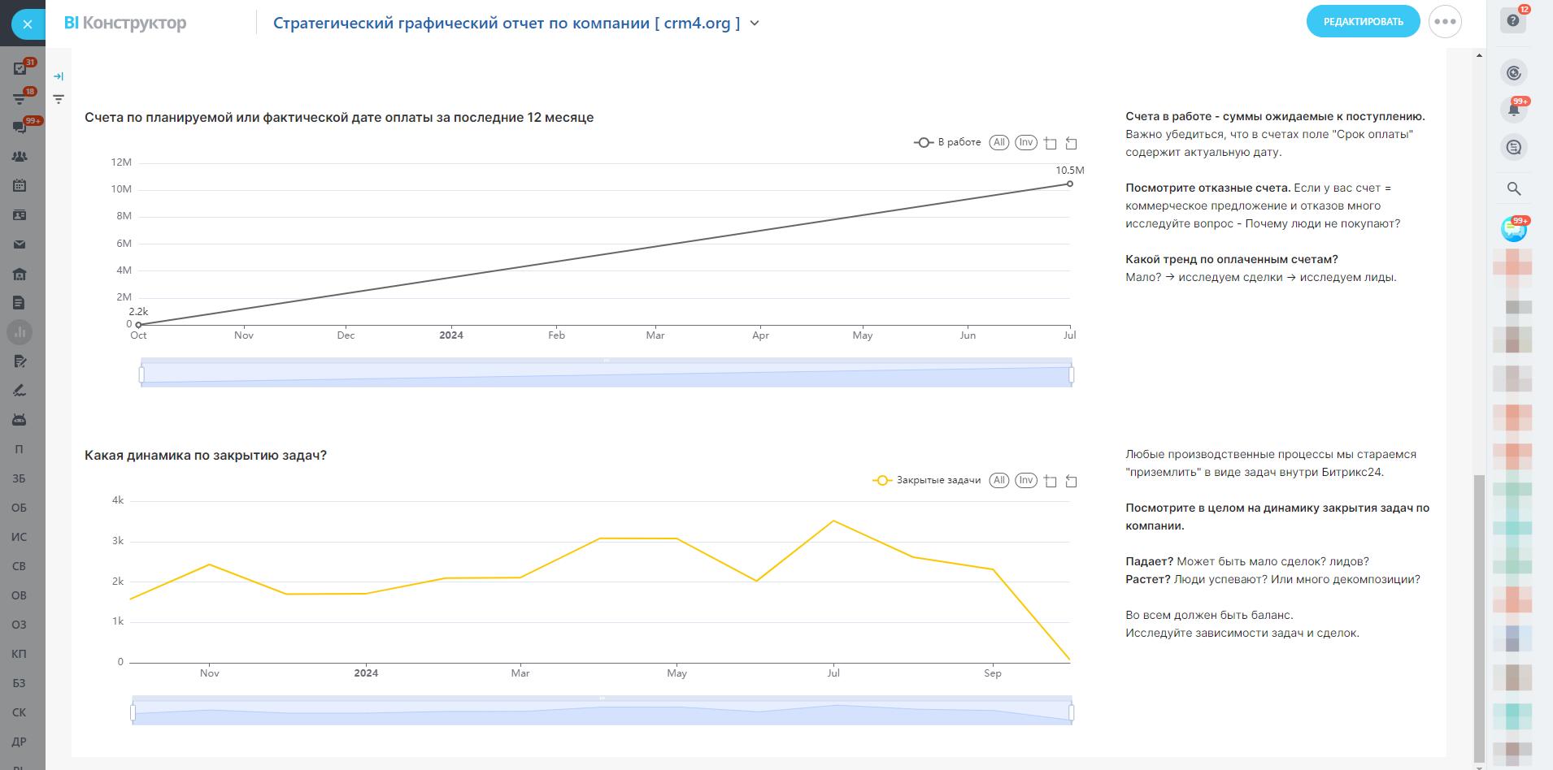The height and width of the screenshot is (770, 1553).
Task: Toggle the "В работе" legend series
Action: click(948, 143)
